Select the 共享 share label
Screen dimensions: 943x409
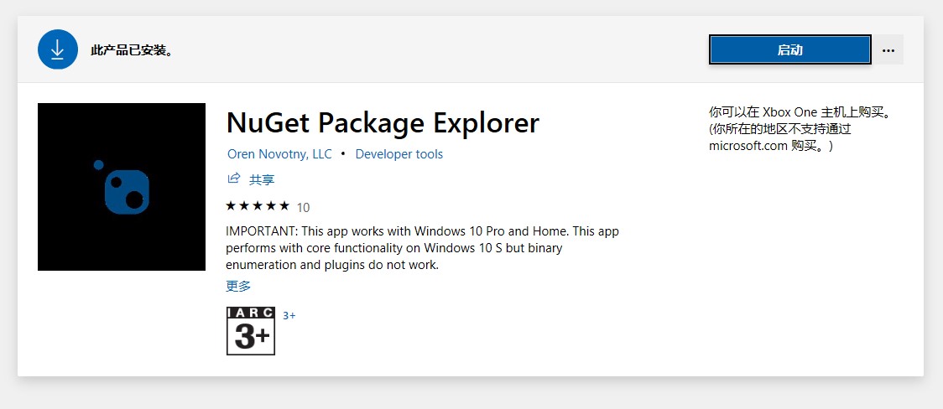click(x=262, y=179)
